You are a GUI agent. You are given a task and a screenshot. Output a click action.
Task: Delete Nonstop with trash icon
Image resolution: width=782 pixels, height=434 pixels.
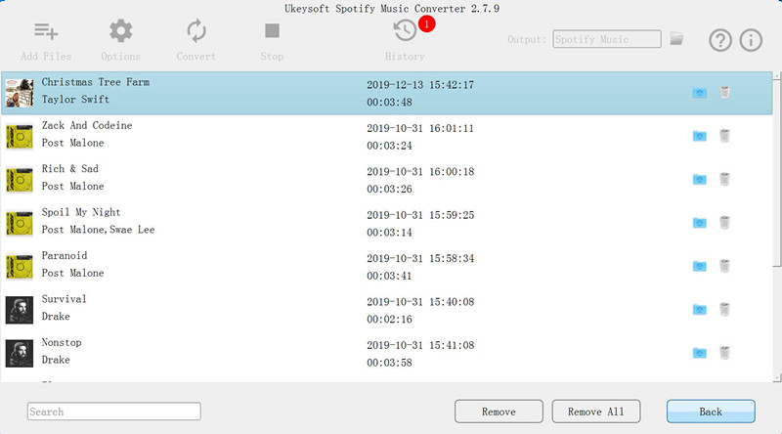pyautogui.click(x=724, y=353)
